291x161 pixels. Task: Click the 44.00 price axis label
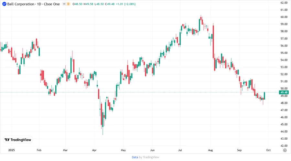pos(284,132)
